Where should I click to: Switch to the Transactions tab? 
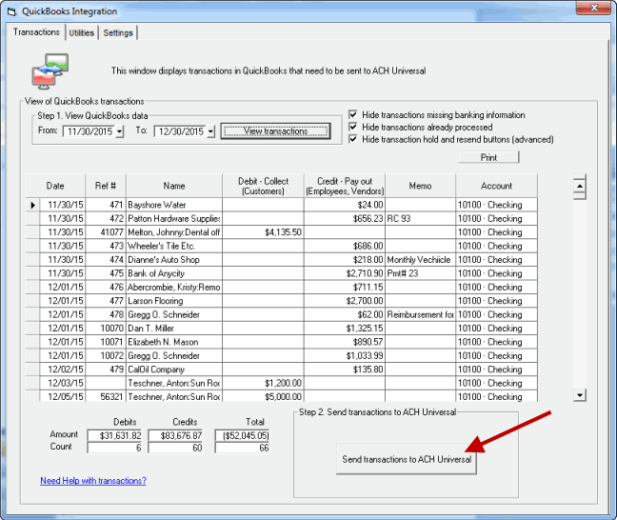tap(36, 32)
